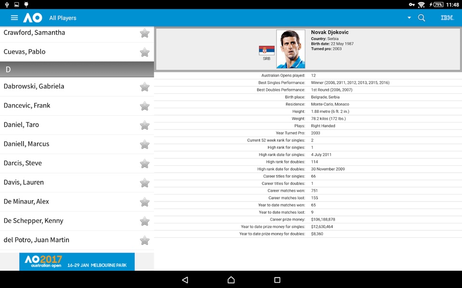The image size is (462, 288).
Task: Favorite Dabrowski, Gabriela with star
Action: pyautogui.click(x=144, y=87)
